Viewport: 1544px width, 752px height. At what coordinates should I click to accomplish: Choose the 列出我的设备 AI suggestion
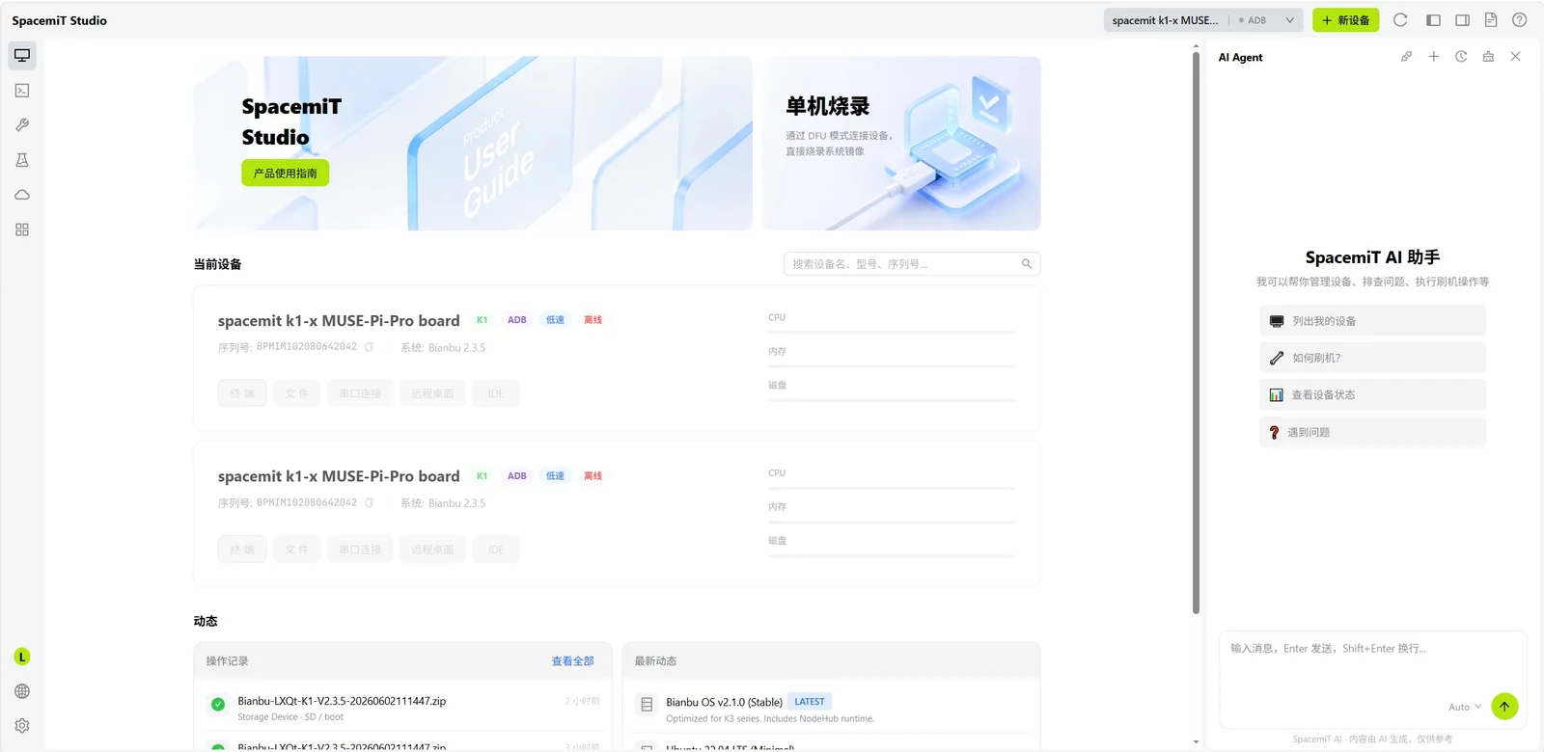(x=1372, y=321)
